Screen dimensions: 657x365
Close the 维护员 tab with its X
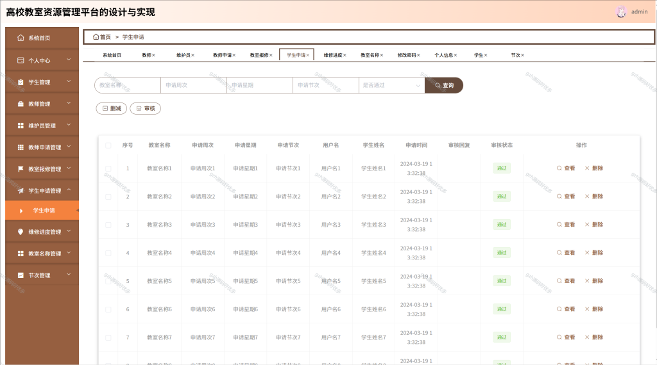(x=192, y=55)
